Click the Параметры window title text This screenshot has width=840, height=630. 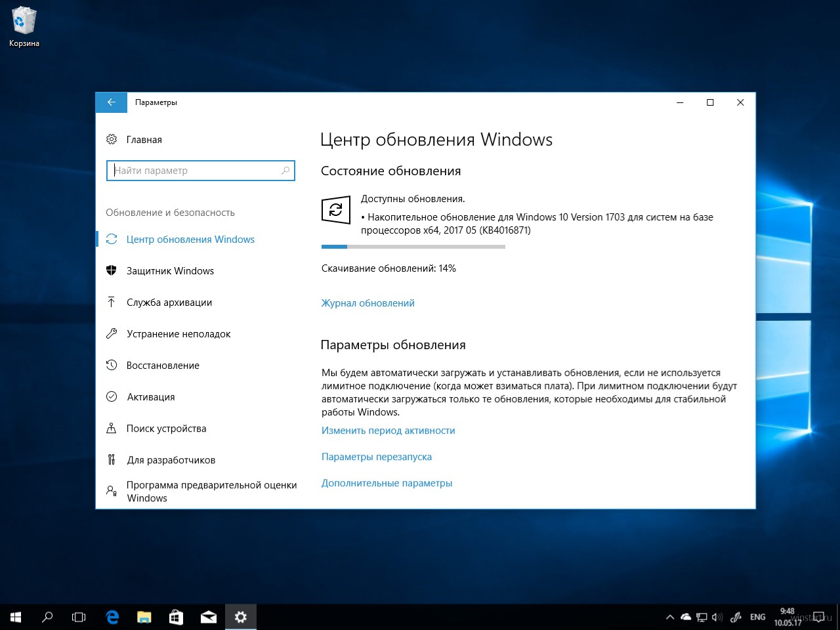click(156, 102)
